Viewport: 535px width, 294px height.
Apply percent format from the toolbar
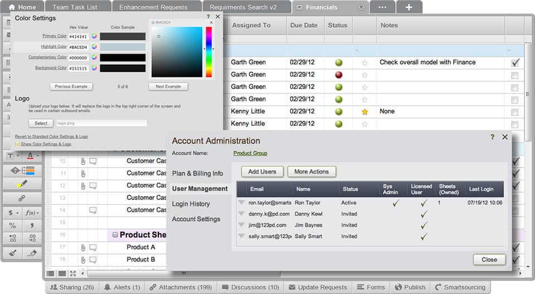pos(12,226)
